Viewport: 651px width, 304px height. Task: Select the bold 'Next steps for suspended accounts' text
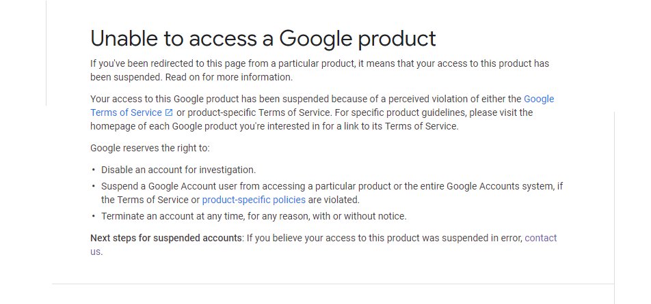point(166,238)
